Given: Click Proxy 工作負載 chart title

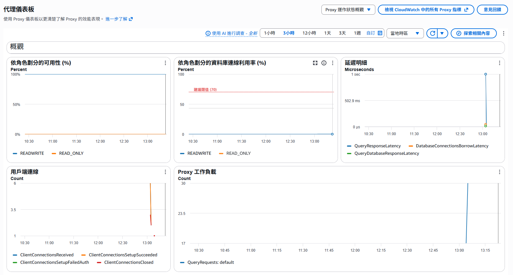Looking at the screenshot, I should (x=197, y=172).
